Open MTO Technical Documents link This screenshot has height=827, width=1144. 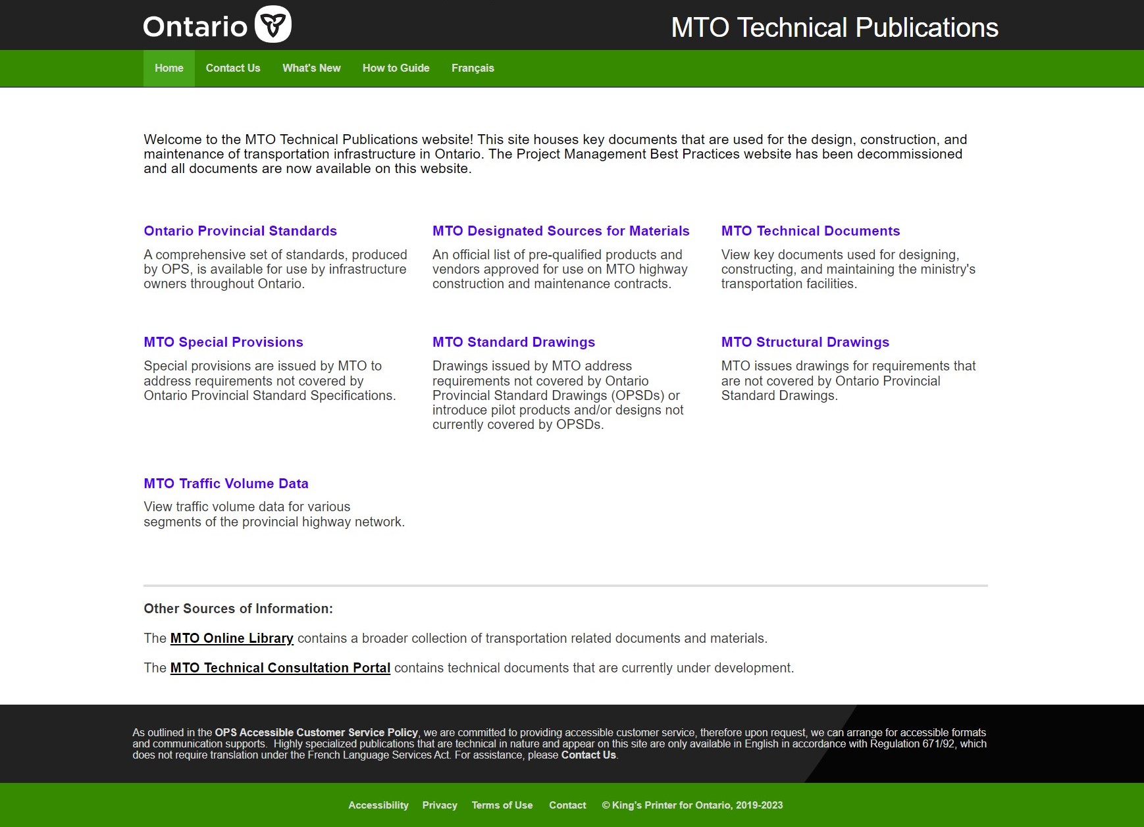[810, 231]
